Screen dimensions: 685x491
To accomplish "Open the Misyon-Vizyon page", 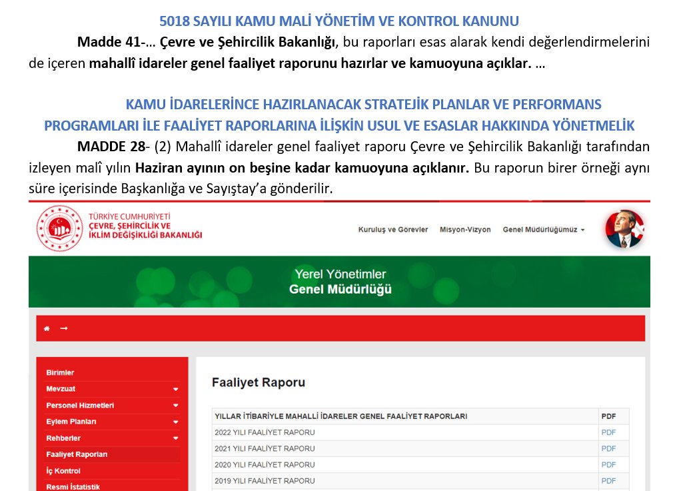I will click(466, 229).
